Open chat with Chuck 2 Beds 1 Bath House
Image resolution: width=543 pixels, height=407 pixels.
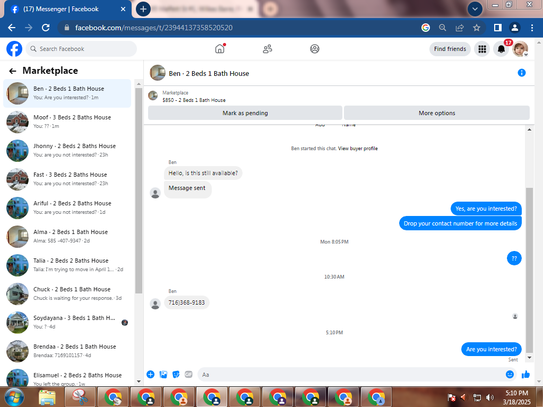click(67, 293)
